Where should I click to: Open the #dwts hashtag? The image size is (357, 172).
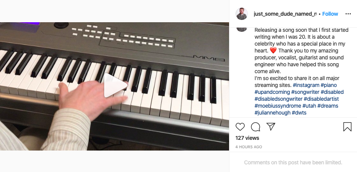299,113
